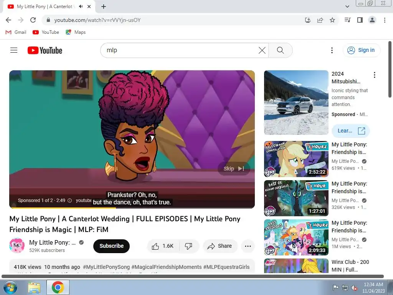Open the Best of Queen Chrysalis thumbnail
This screenshot has width=393, height=295.
[296, 198]
